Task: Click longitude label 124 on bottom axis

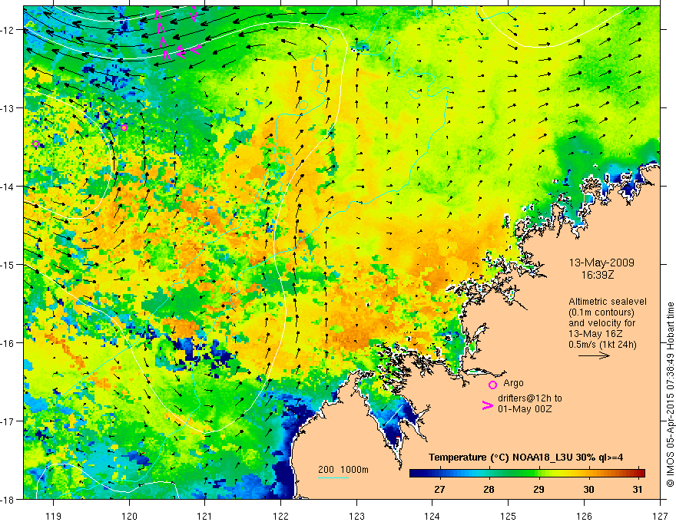Action: [432, 516]
